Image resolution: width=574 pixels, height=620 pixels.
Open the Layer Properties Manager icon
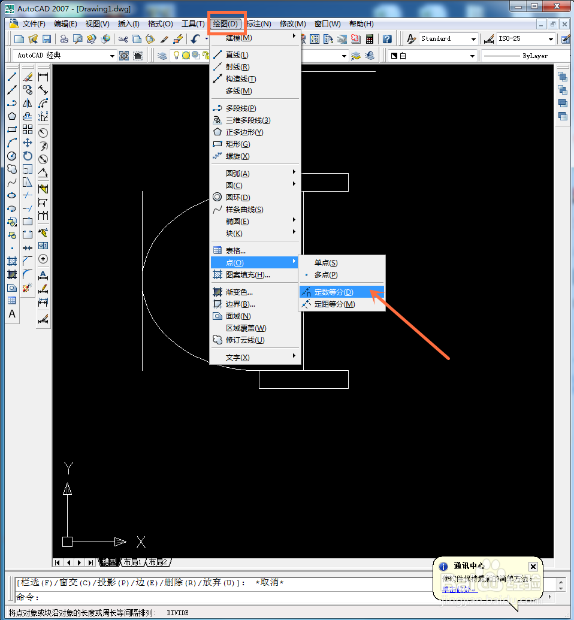click(x=162, y=56)
